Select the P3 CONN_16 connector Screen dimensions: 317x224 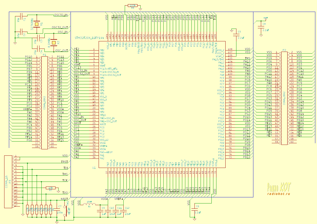coord(8,182)
